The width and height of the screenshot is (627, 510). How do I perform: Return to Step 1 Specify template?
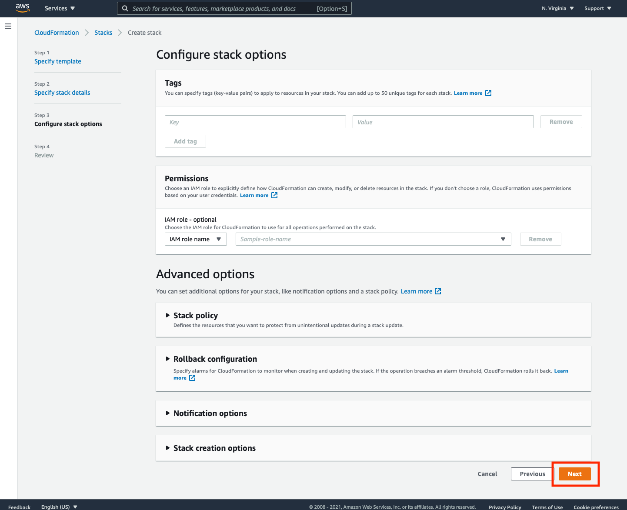tap(58, 61)
